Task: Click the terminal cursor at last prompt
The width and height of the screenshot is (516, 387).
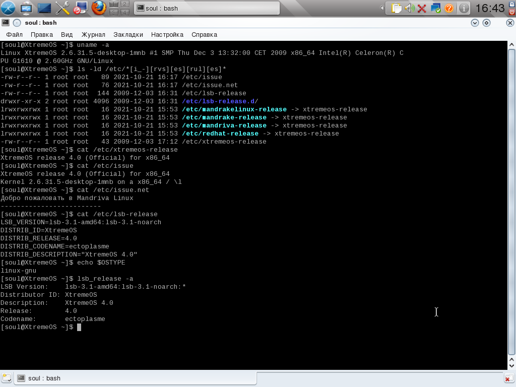Action: 79,327
